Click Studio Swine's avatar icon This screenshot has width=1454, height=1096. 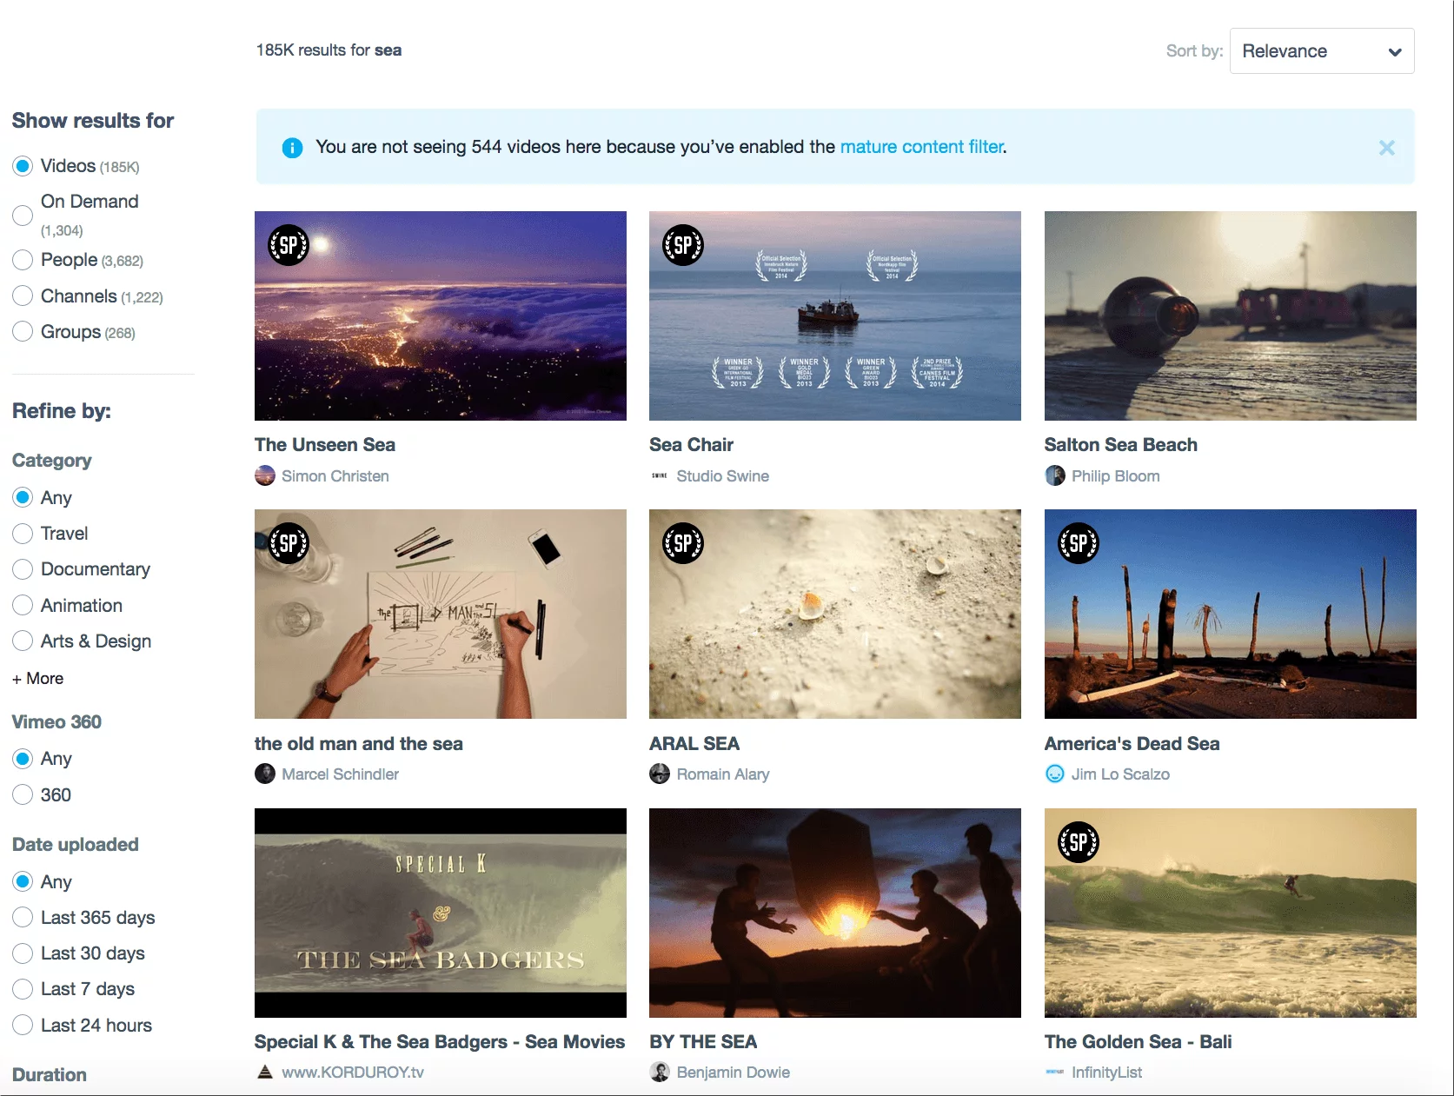coord(660,475)
